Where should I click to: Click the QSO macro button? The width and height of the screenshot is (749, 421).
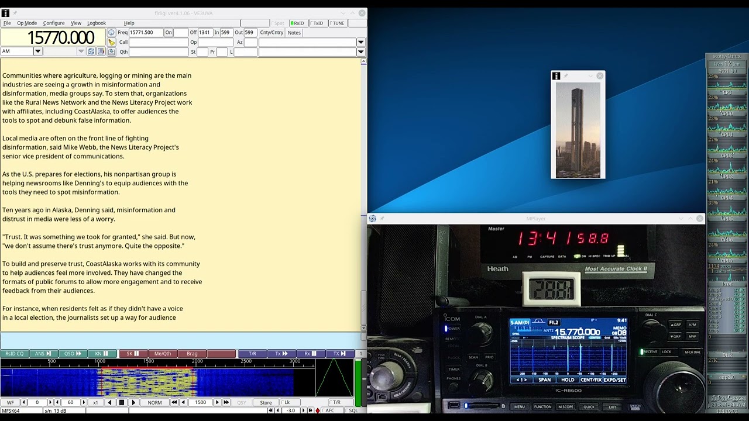point(73,354)
